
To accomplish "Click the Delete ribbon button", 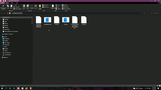I will click(32, 7).
